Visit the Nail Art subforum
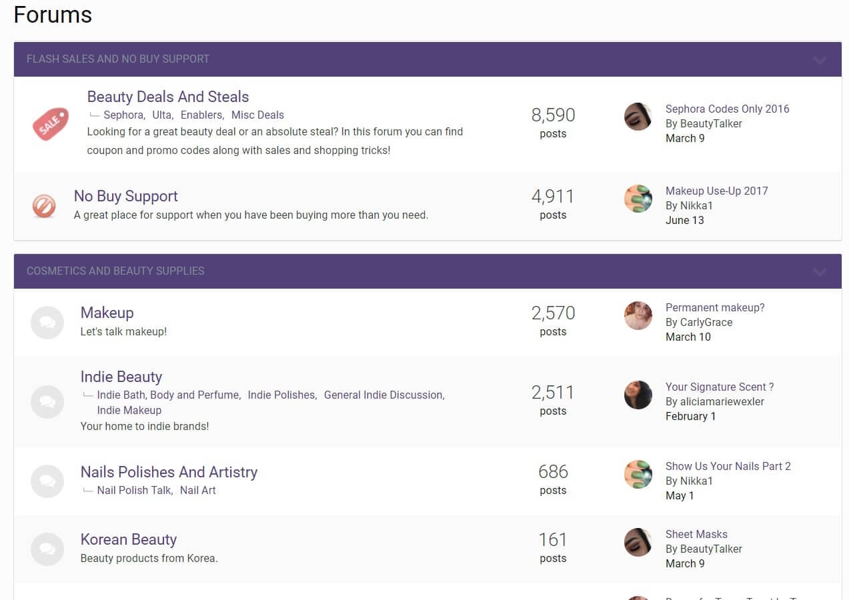 (x=198, y=490)
